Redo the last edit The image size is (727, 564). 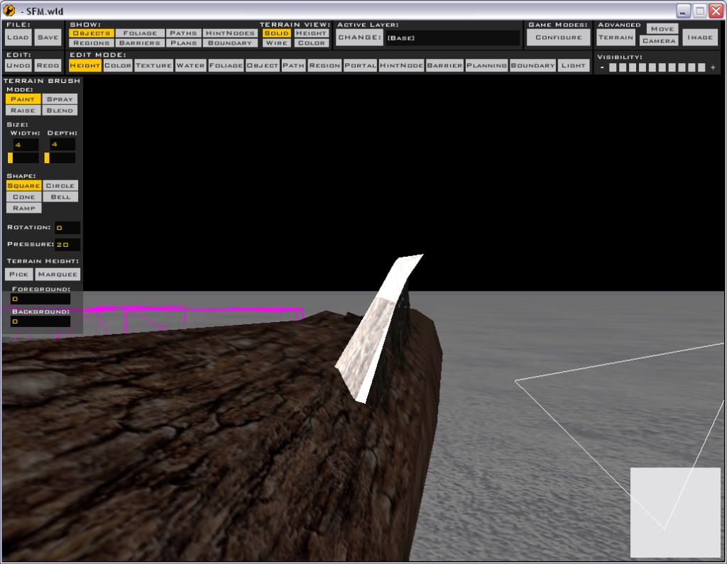click(x=48, y=65)
